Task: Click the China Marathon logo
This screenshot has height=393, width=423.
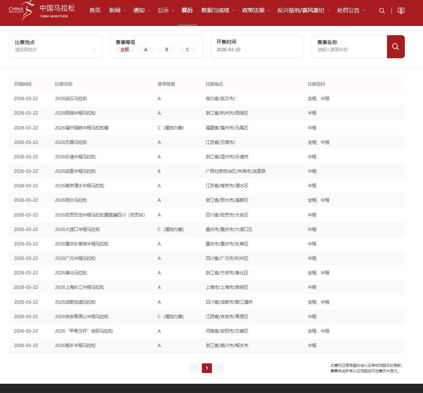Action: [x=42, y=11]
